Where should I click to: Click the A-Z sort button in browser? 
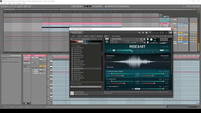100,39
